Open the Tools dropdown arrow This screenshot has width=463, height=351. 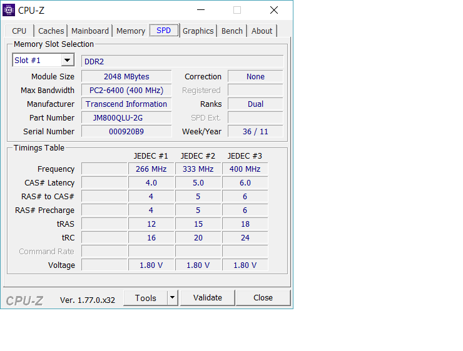[x=173, y=298]
